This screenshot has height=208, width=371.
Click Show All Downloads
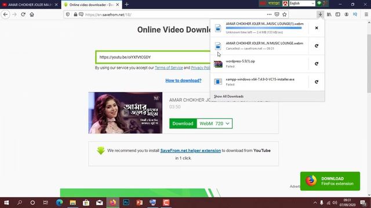coord(228,96)
